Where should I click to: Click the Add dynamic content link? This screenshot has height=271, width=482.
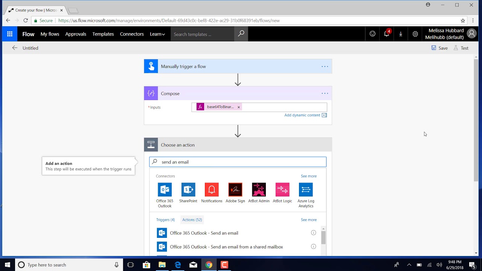(x=302, y=115)
